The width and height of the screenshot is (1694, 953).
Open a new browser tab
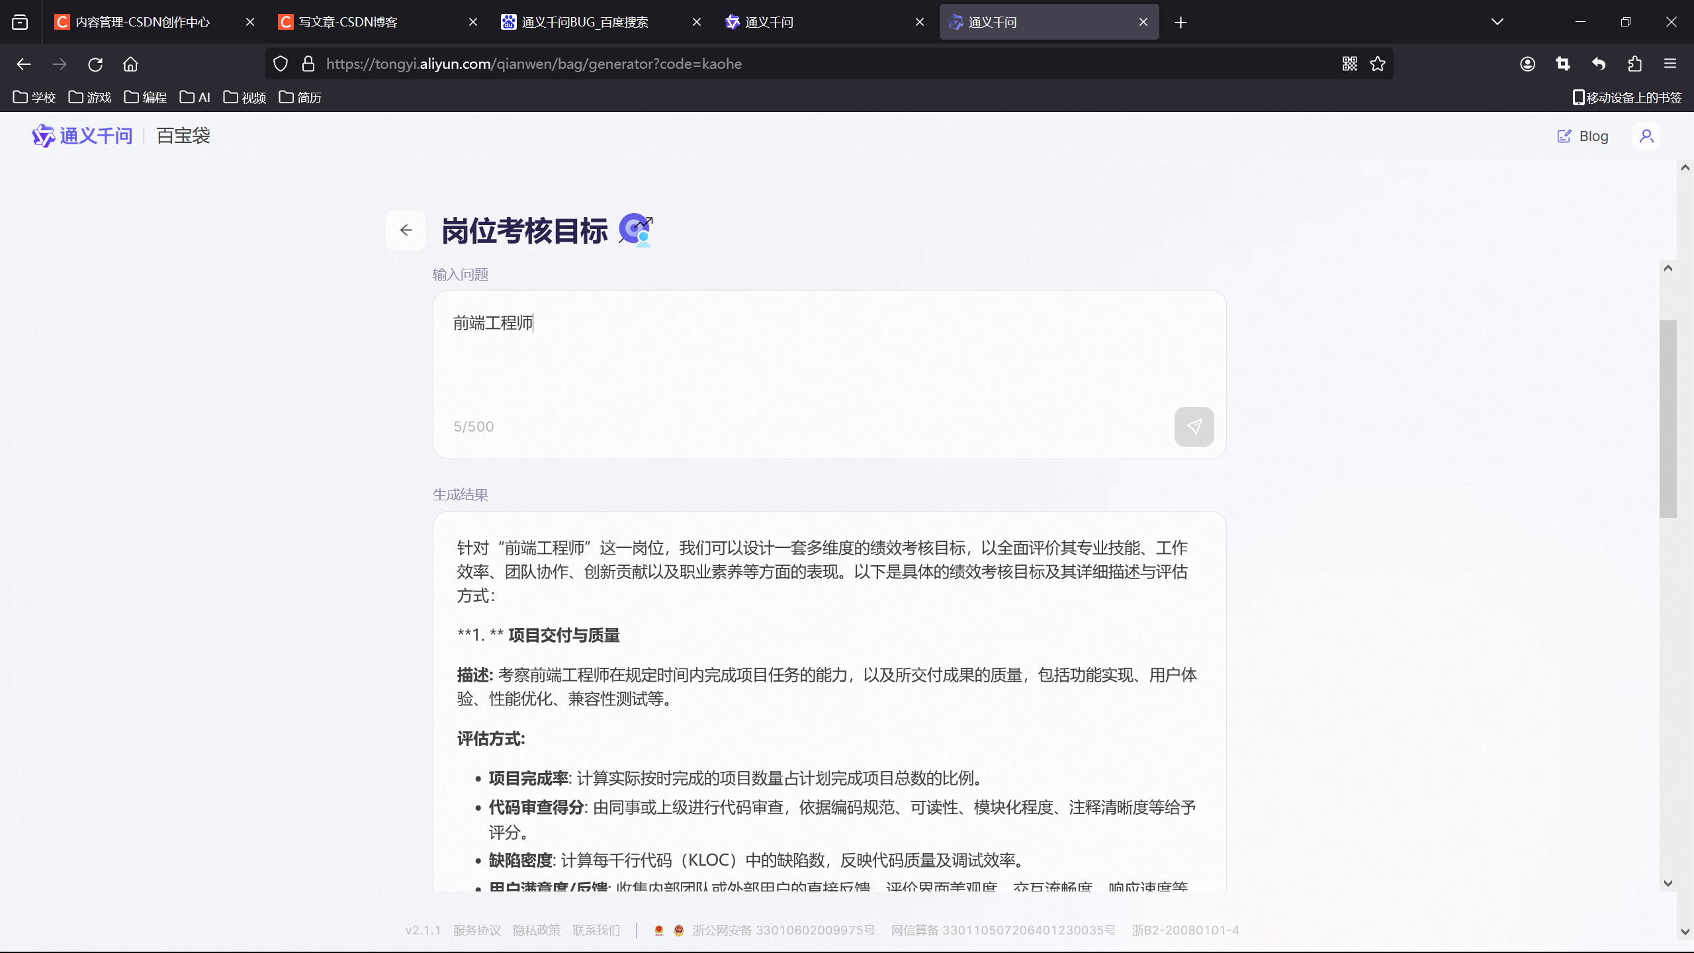(1181, 23)
